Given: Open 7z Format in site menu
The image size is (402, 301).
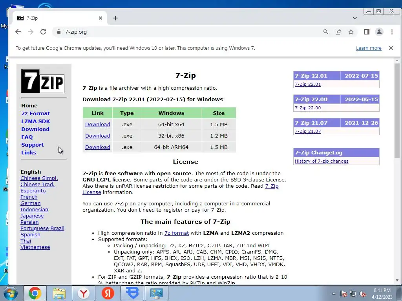Looking at the screenshot, I should 35,113.
